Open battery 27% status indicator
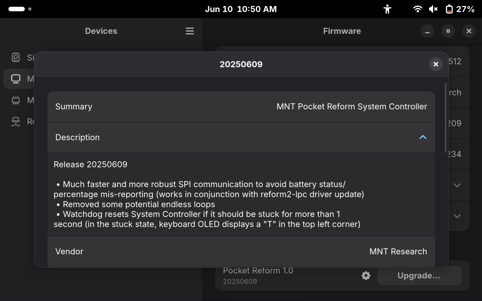The height and width of the screenshot is (301, 482). (460, 9)
